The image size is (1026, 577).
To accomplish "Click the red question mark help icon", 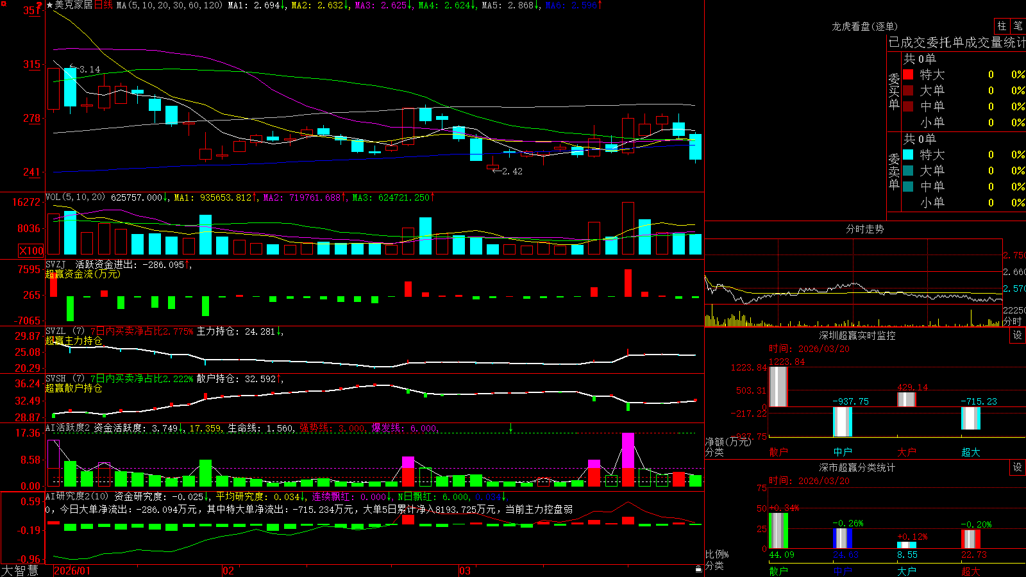I will click(40, 5).
